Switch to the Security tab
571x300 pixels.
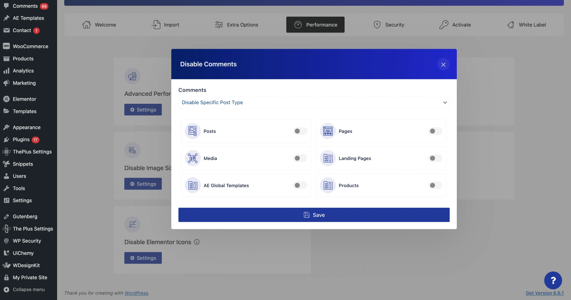(389, 25)
